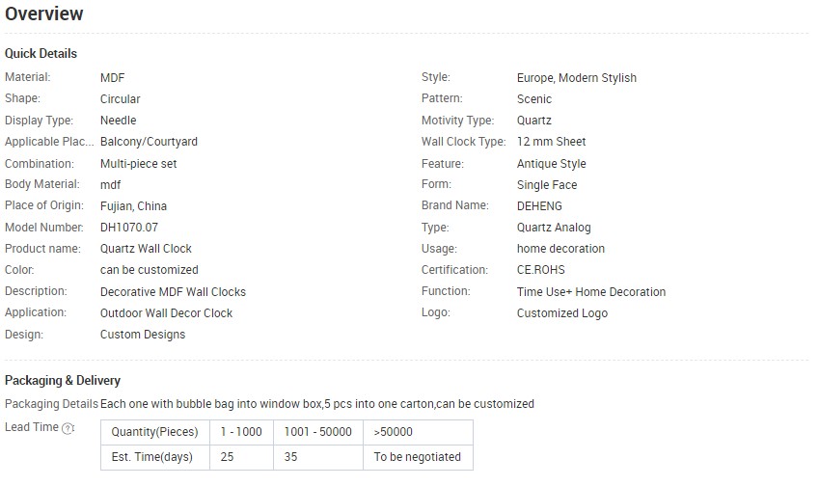
Task: Click the Customized Logo value
Action: tap(562, 312)
